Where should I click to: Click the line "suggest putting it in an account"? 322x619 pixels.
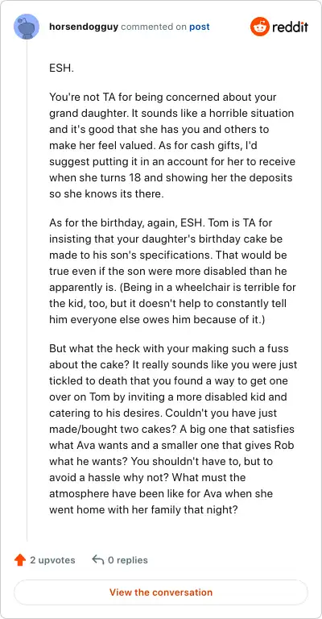[x=172, y=162]
